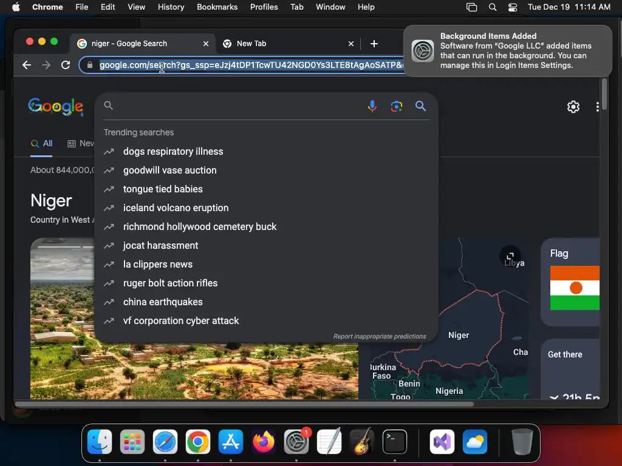This screenshot has height=466, width=622.
Task: Open the Profiles menu
Action: [x=264, y=7]
